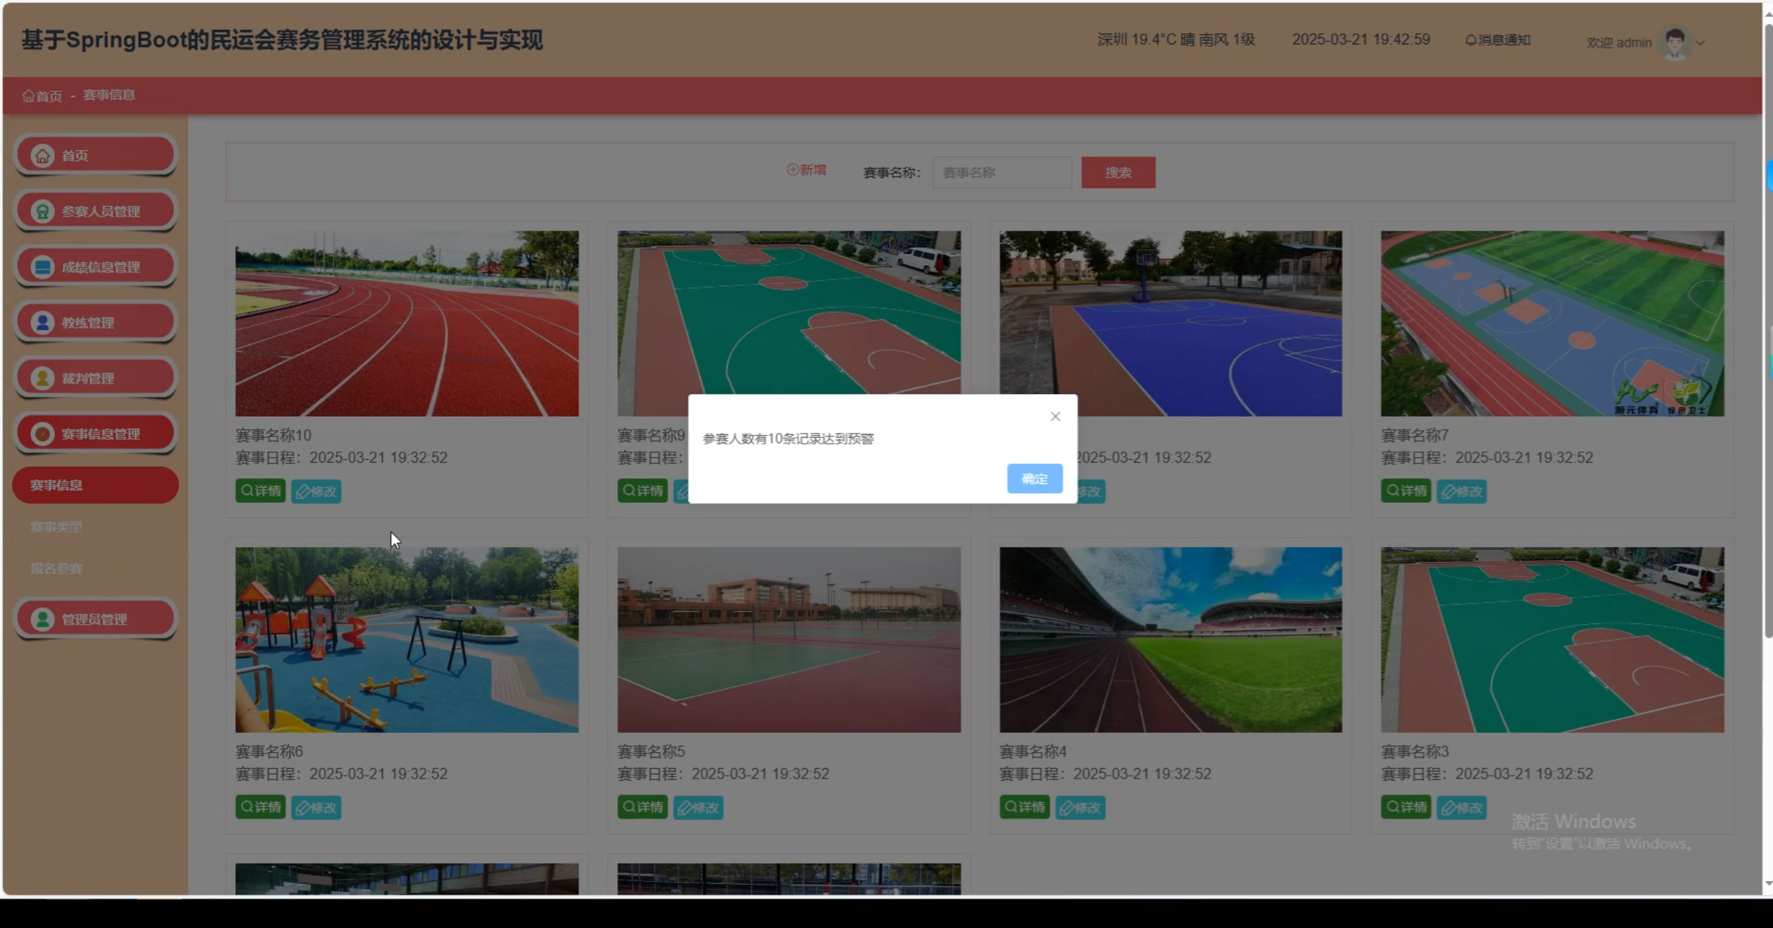Click the 消息通知 bell notification
This screenshot has width=1773, height=928.
(x=1497, y=40)
